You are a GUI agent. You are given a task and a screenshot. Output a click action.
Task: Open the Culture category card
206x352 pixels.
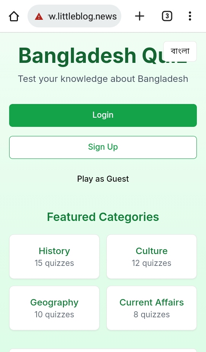(151, 257)
